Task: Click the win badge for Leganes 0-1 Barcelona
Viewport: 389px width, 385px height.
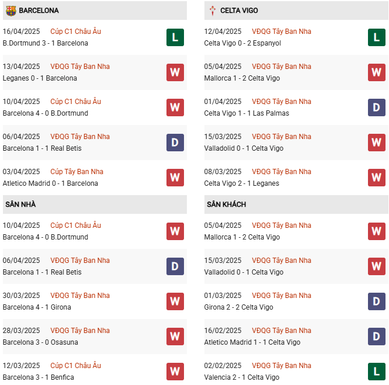Action: 175,72
